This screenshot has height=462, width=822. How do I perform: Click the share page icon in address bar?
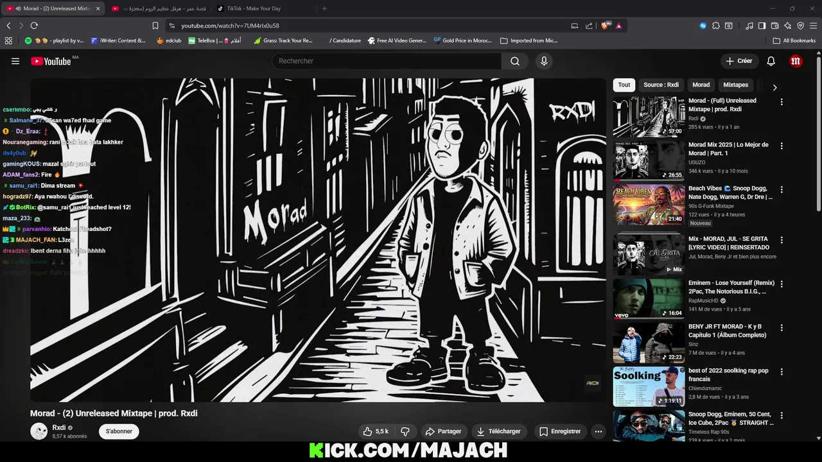click(x=589, y=26)
